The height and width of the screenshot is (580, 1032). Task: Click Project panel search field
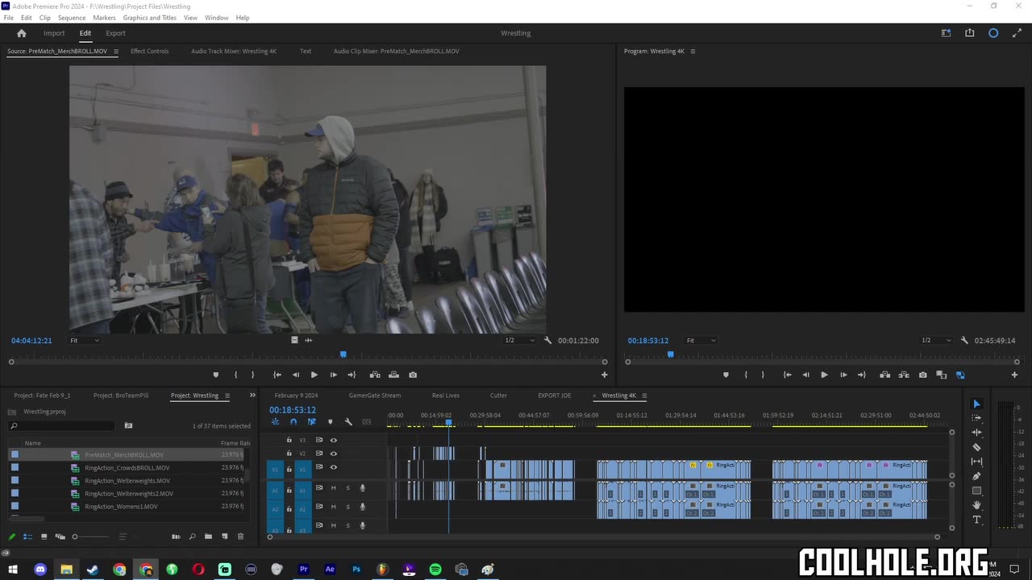pos(61,425)
